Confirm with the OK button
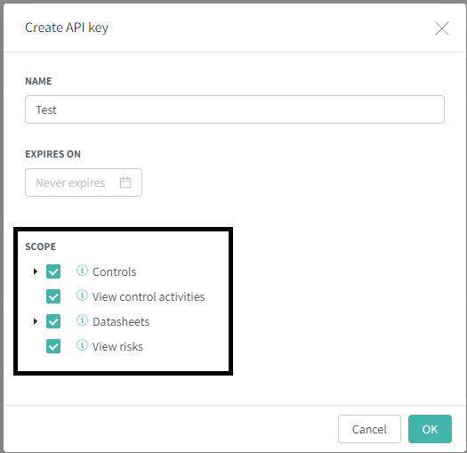The image size is (467, 453). click(430, 429)
